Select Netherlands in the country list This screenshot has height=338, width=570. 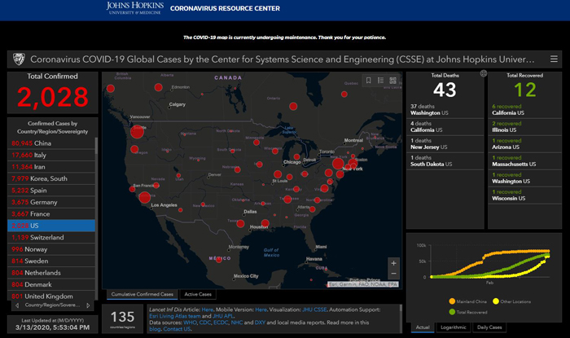point(51,273)
